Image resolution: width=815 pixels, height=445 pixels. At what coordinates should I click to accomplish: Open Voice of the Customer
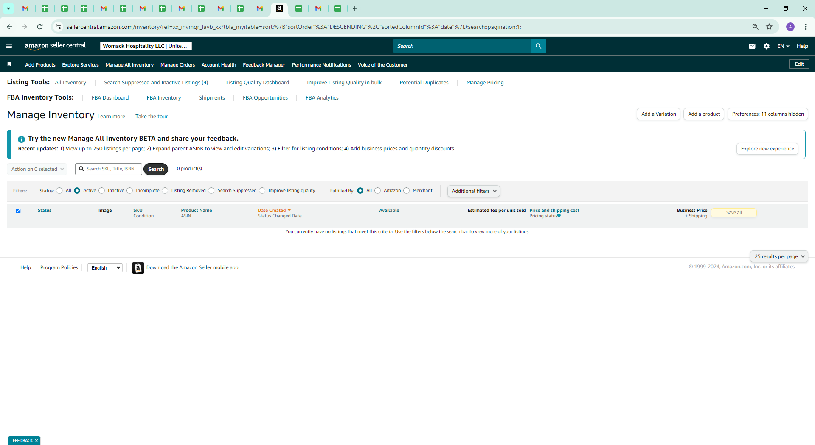click(x=382, y=65)
